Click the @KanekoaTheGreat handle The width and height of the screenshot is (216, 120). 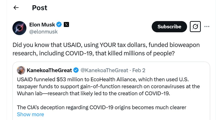(104, 70)
